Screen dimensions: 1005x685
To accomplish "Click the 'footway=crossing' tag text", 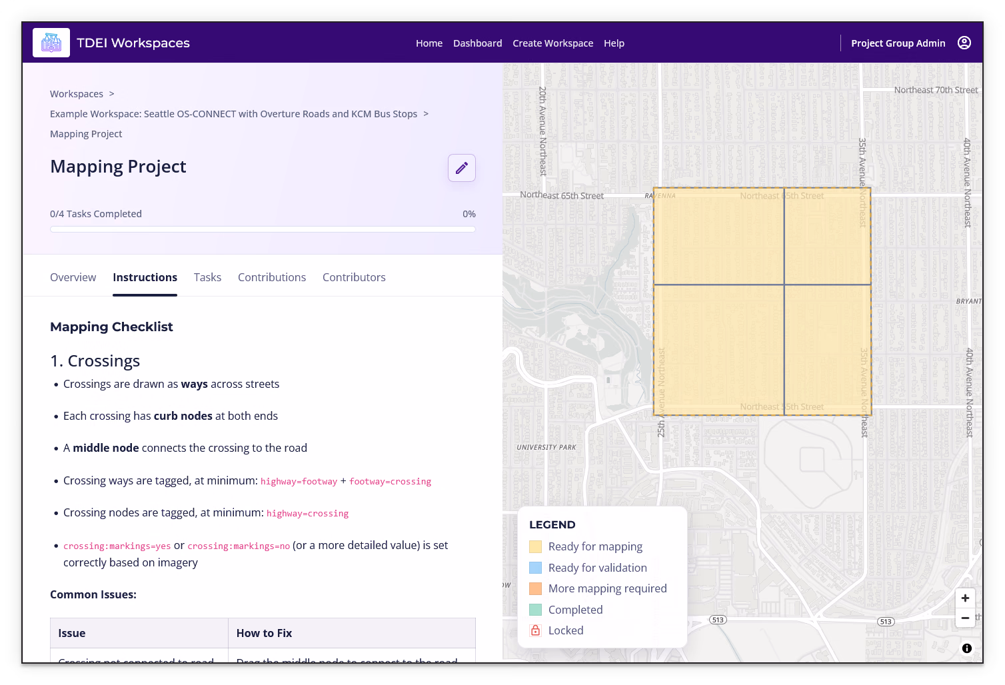I will coord(390,482).
